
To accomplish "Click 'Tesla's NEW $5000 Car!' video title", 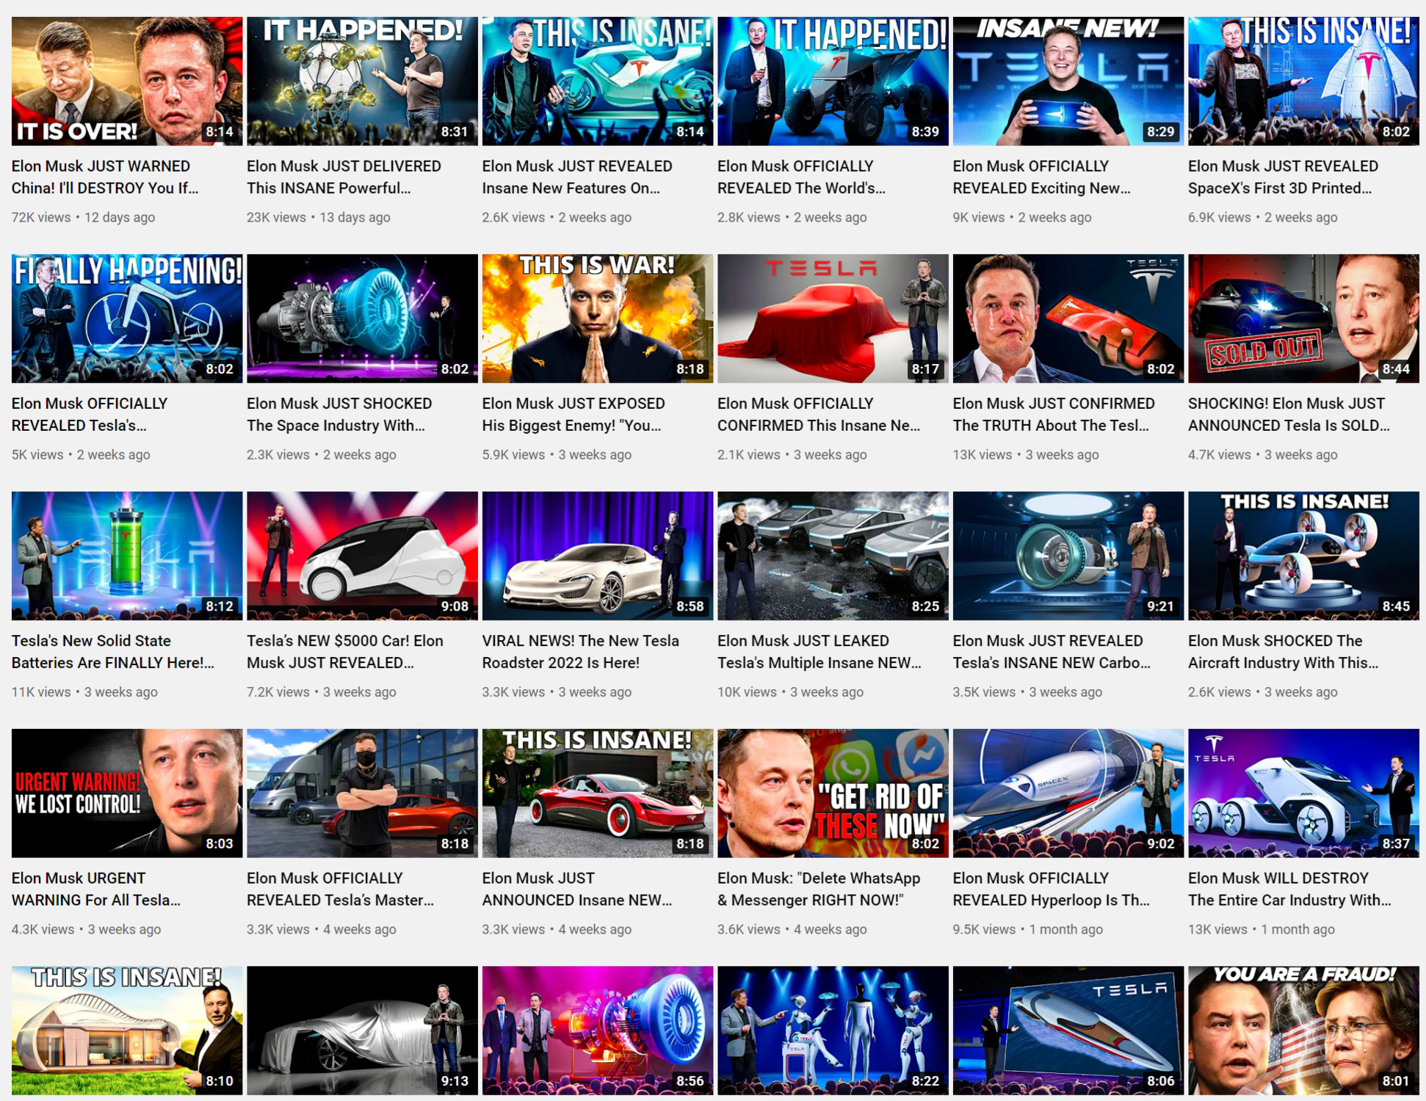I will pos(344,651).
